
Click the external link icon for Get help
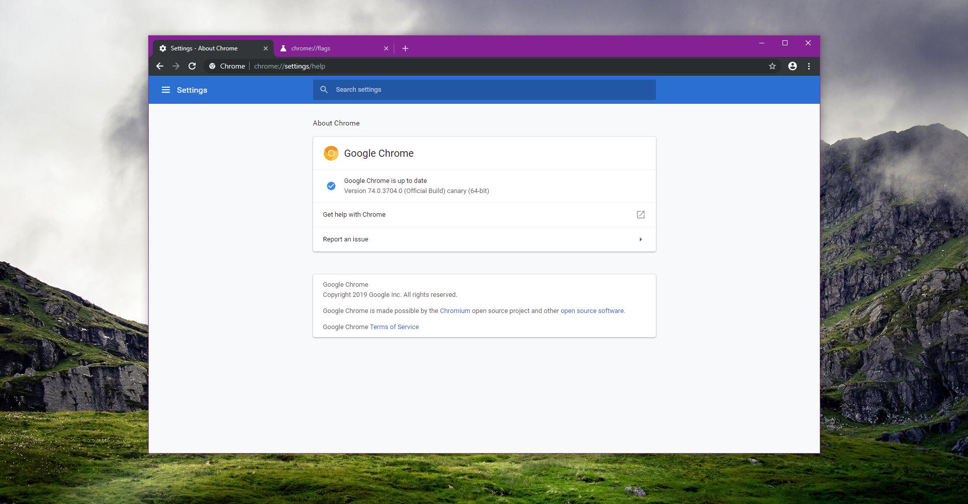pyautogui.click(x=641, y=215)
